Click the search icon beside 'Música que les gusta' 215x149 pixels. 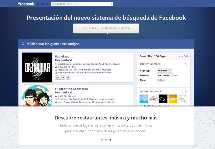tap(23, 44)
